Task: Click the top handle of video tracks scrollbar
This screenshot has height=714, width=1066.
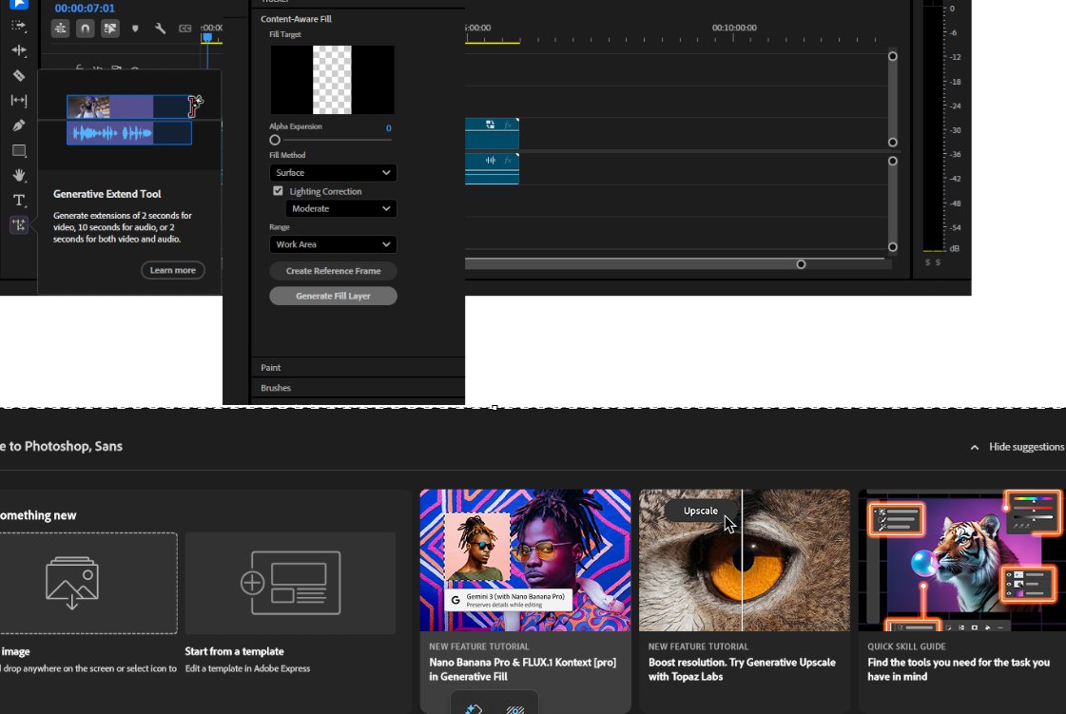Action: tap(893, 56)
